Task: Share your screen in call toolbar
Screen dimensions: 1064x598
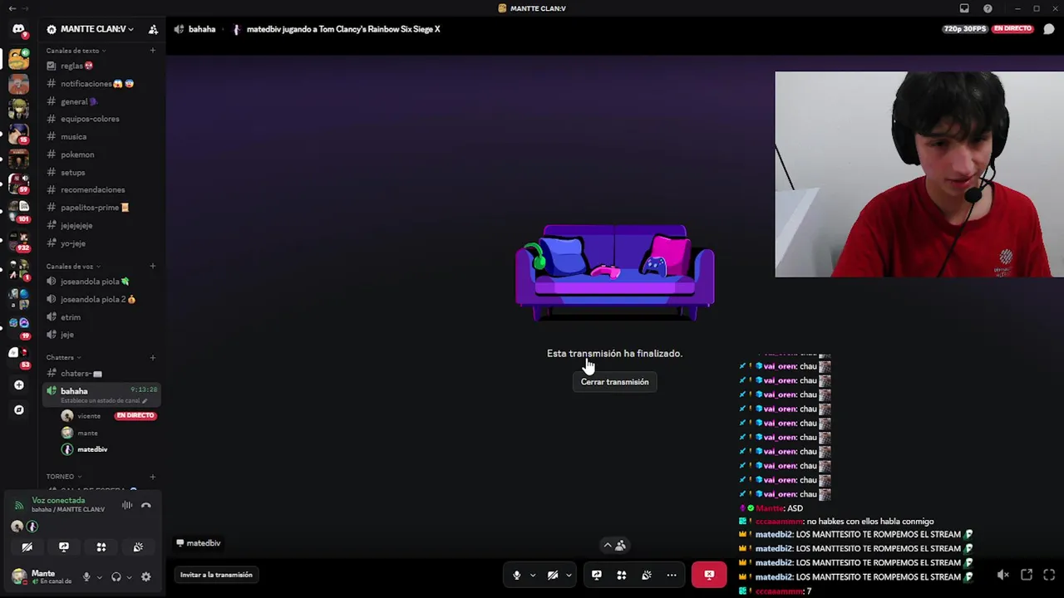Action: [x=596, y=575]
